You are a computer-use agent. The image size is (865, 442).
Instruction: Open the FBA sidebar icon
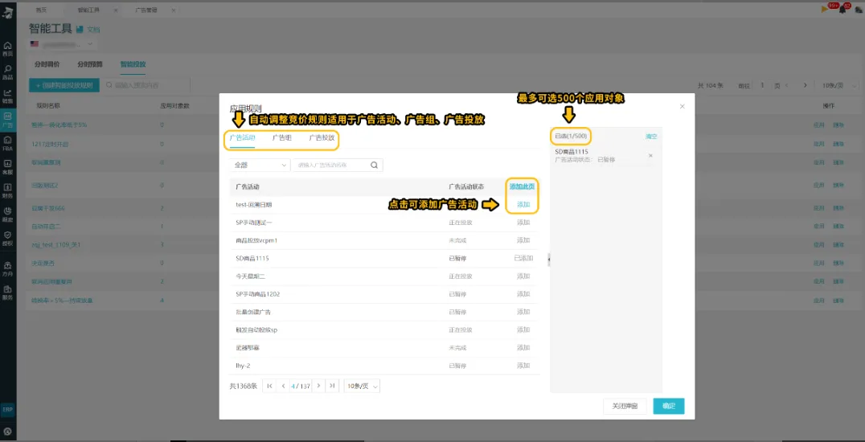[8, 144]
